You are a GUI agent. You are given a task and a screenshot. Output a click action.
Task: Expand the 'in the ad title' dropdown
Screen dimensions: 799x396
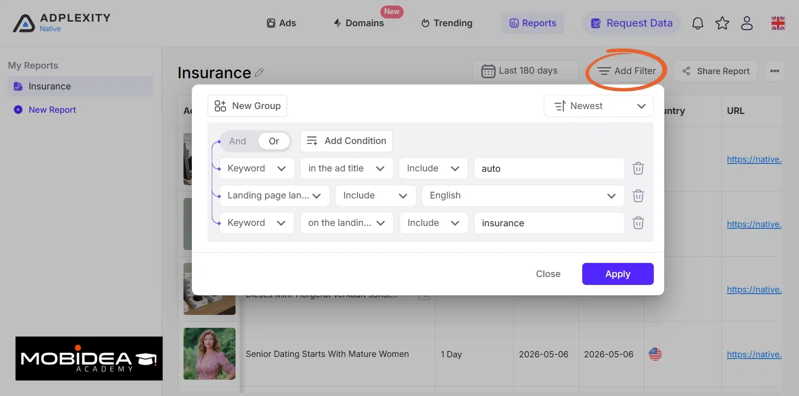pyautogui.click(x=347, y=168)
